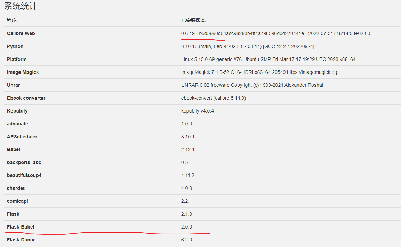Click the Ebook converter row label
This screenshot has height=247, width=401.
pyautogui.click(x=26, y=98)
